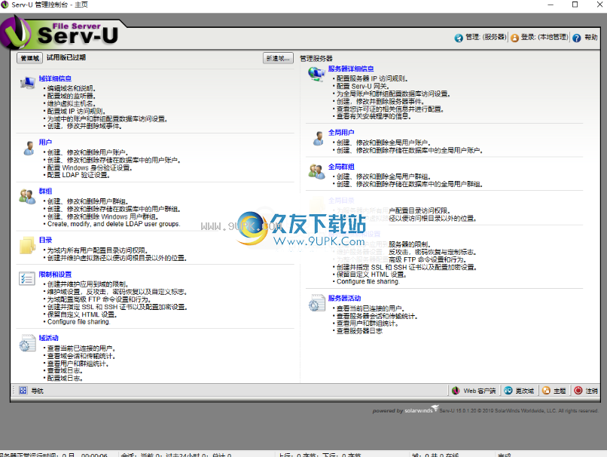Click the orange 登录 user icon
This screenshot has height=457, width=607.
point(515,38)
